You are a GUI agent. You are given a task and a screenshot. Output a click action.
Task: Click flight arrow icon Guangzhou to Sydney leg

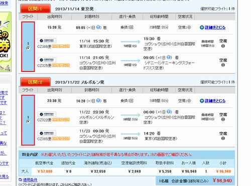pos(131,60)
